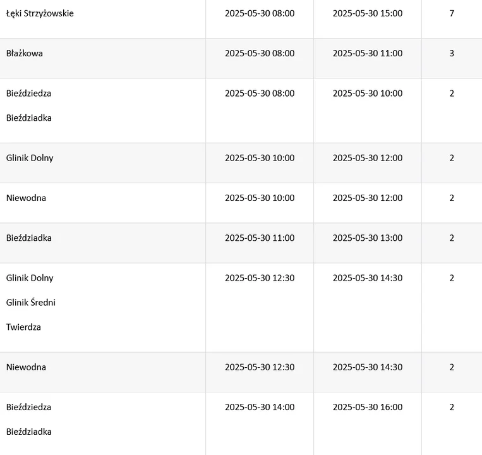This screenshot has width=482, height=455.
Task: Click end time 2025-05-30 10:00
Action: 367,94
